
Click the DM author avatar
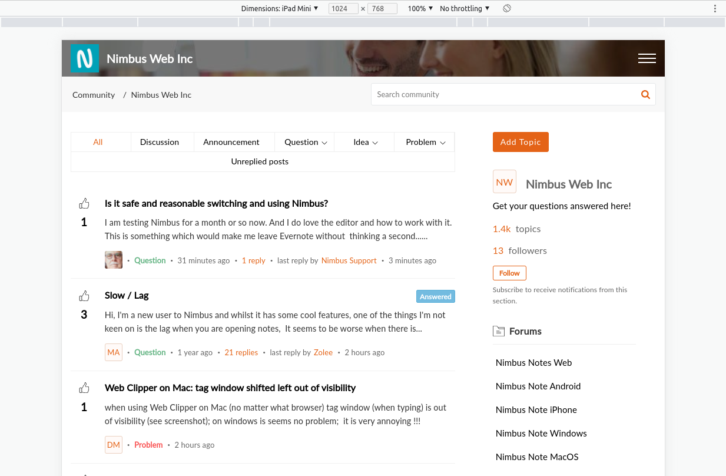coord(114,445)
